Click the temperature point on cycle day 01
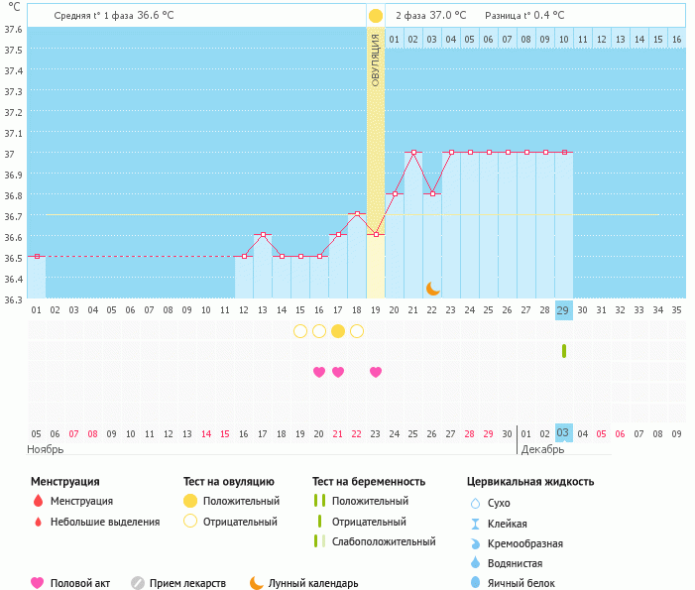 coord(37,256)
